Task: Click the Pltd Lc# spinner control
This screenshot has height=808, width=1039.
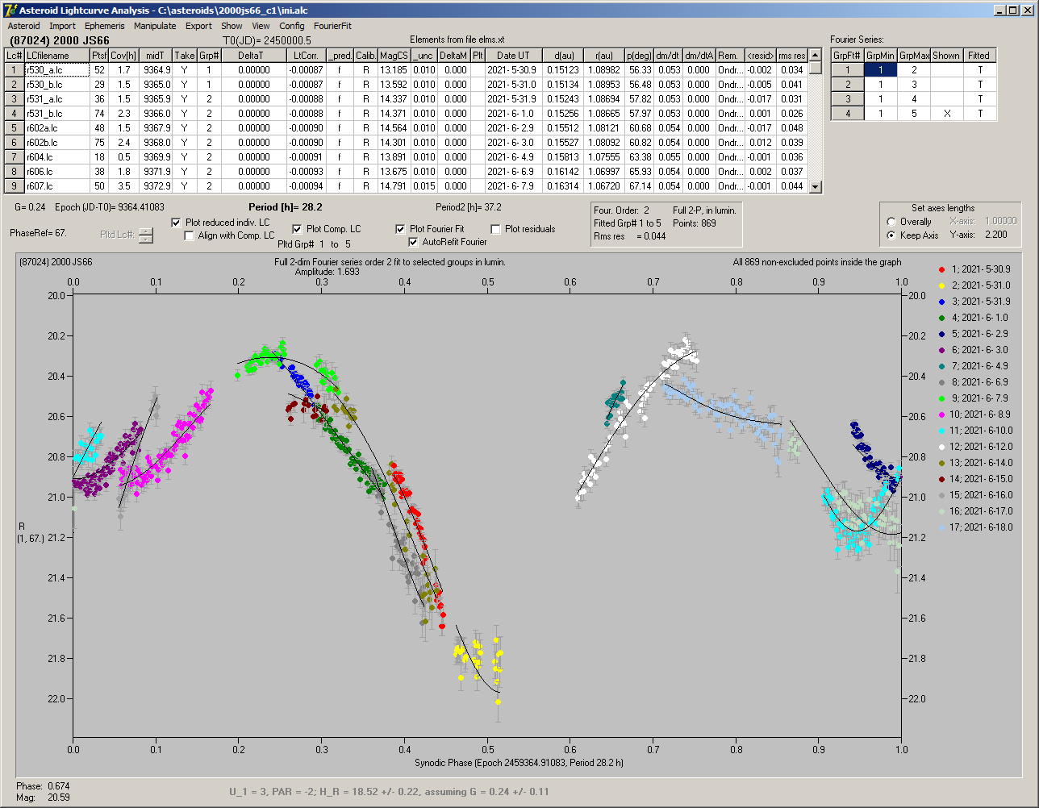Action: coord(145,235)
